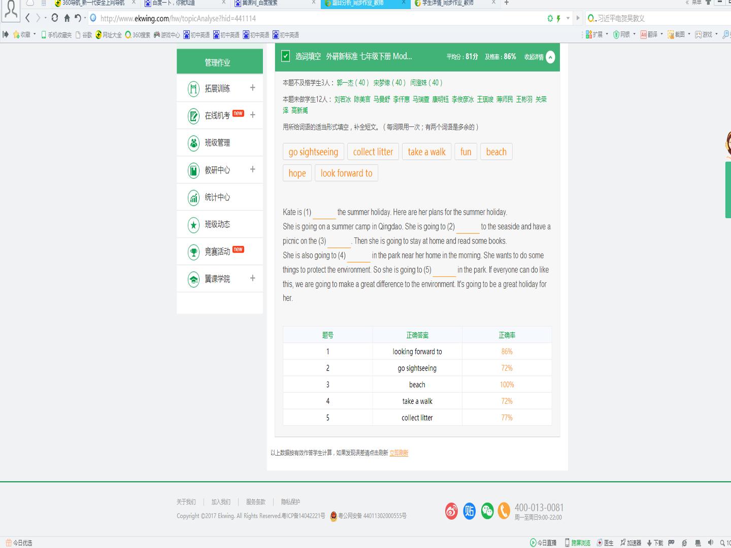Click the address bar URL field
Screen dimensions: 731x548
click(x=315, y=18)
